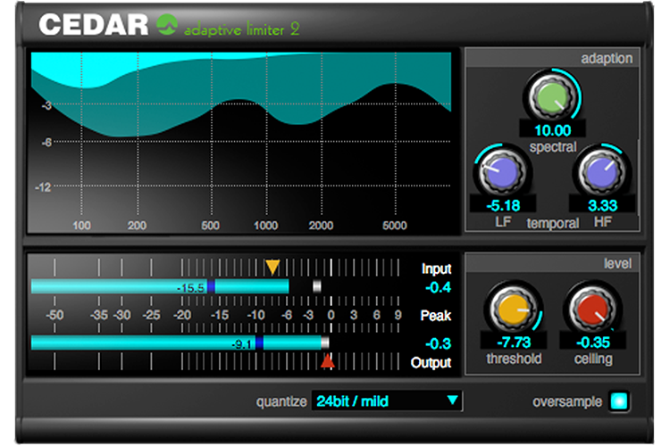This screenshot has width=670, height=446.
Task: Click the spectral label
Action: coord(553,147)
